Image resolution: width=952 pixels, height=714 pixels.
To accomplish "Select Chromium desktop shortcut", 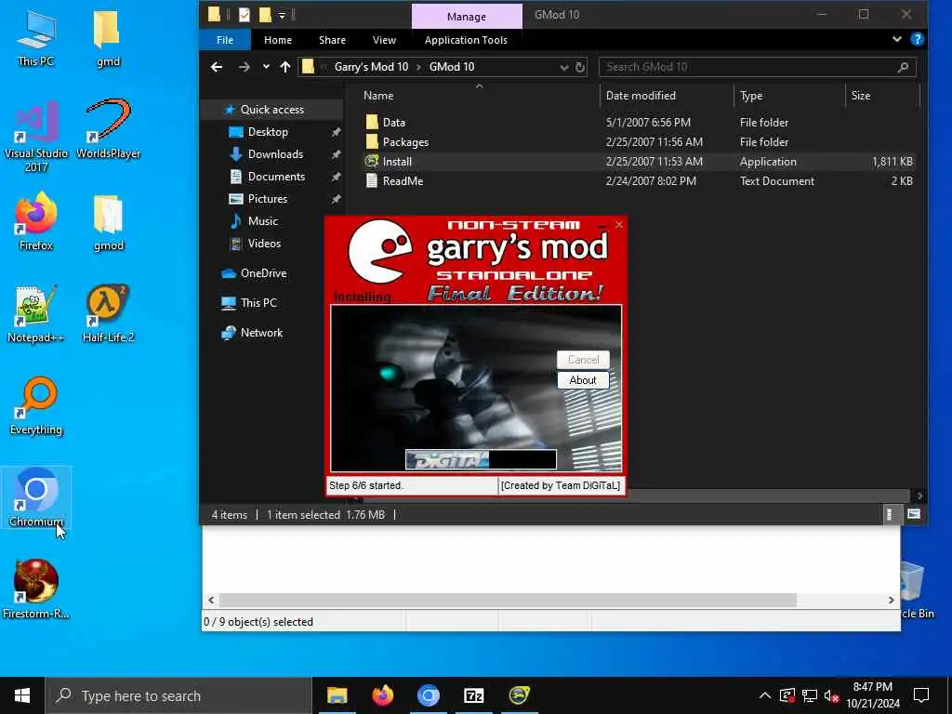I will click(36, 497).
